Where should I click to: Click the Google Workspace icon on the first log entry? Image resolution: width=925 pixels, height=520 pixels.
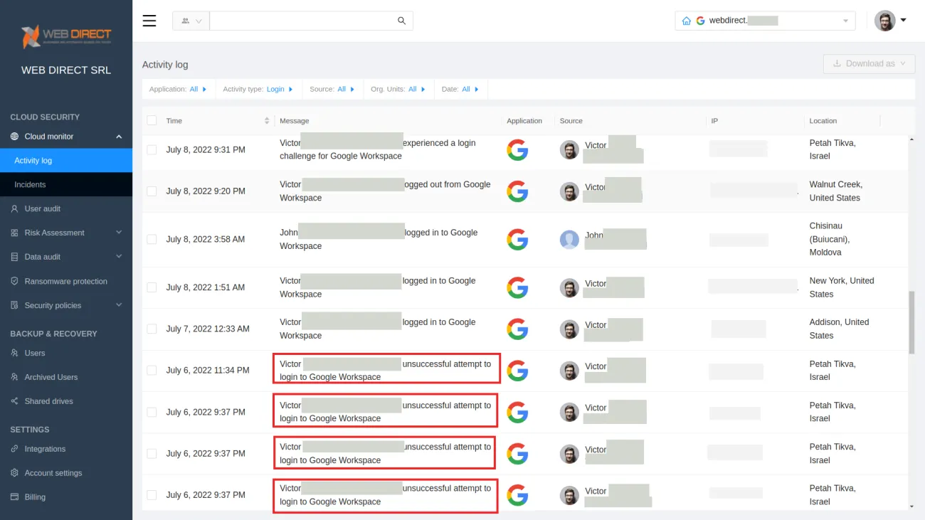click(517, 149)
